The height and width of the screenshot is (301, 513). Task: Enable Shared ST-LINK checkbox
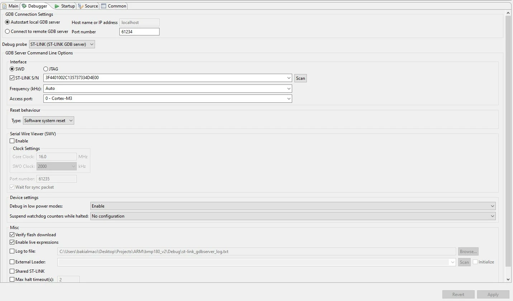[12, 271]
